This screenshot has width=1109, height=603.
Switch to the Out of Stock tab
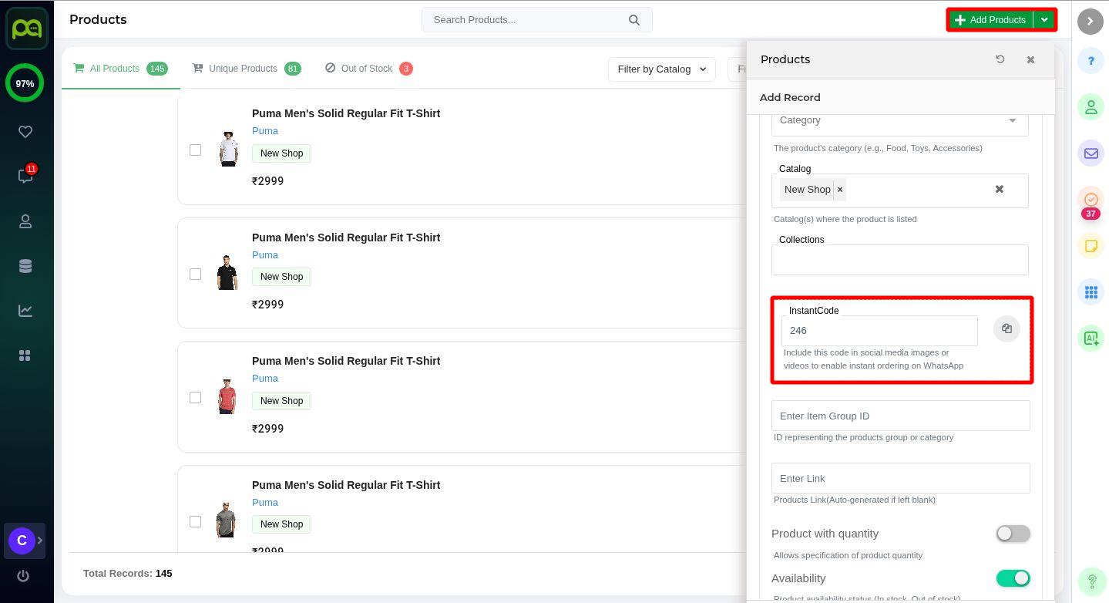pos(367,69)
